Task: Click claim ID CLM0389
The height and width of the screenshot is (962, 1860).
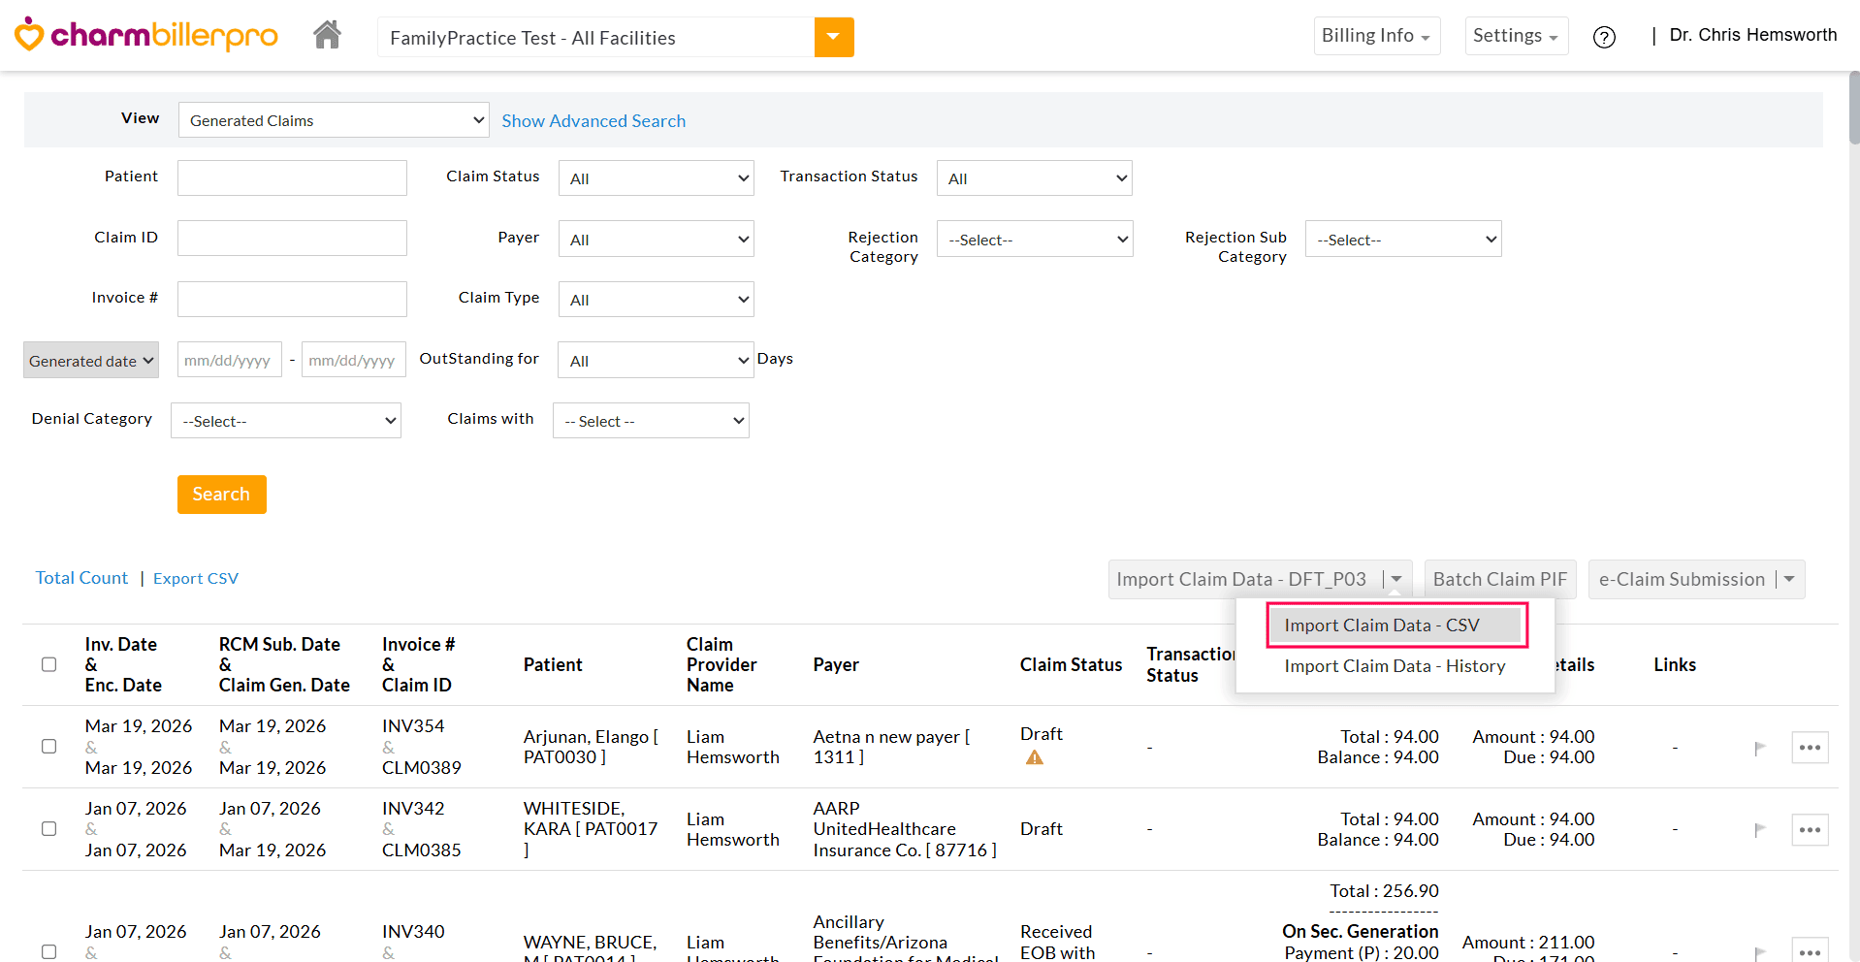Action: tap(422, 768)
